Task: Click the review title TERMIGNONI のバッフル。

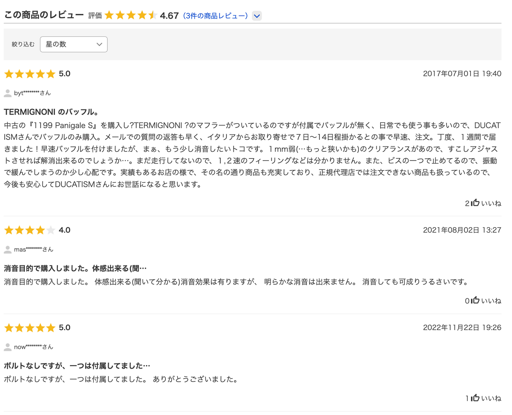Action: (51, 112)
